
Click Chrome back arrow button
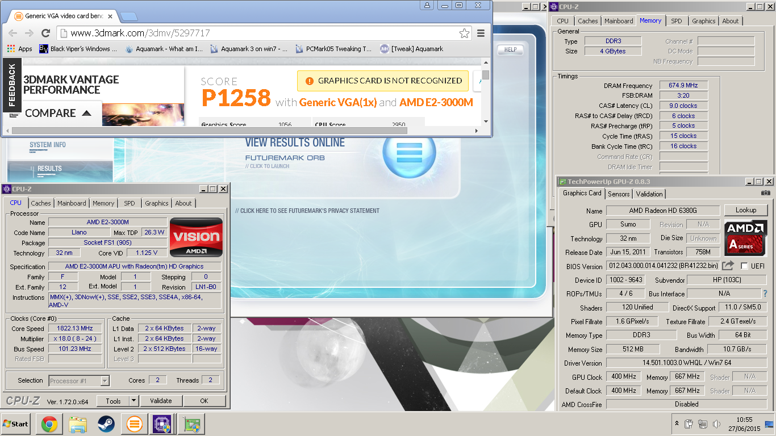(x=13, y=33)
